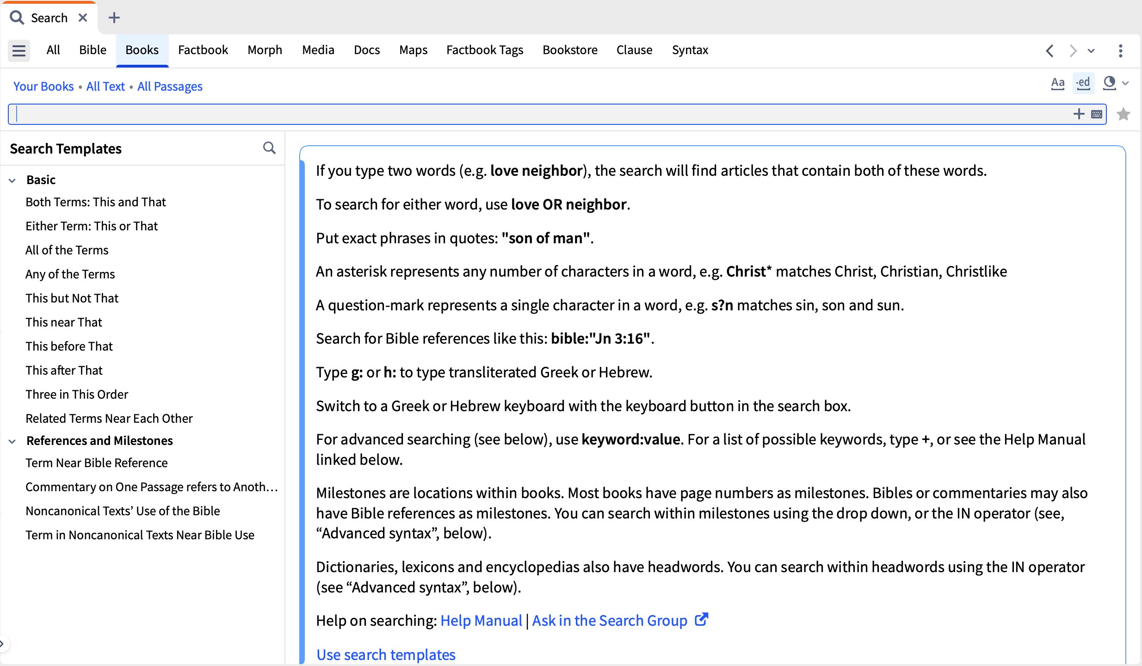Switch to the Docs tab
Image resolution: width=1142 pixels, height=666 pixels.
367,50
